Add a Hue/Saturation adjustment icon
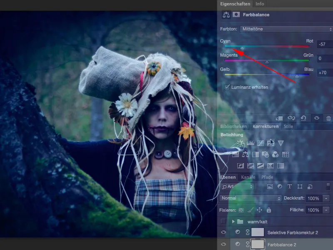This screenshot has width=333, height=250. (235, 154)
